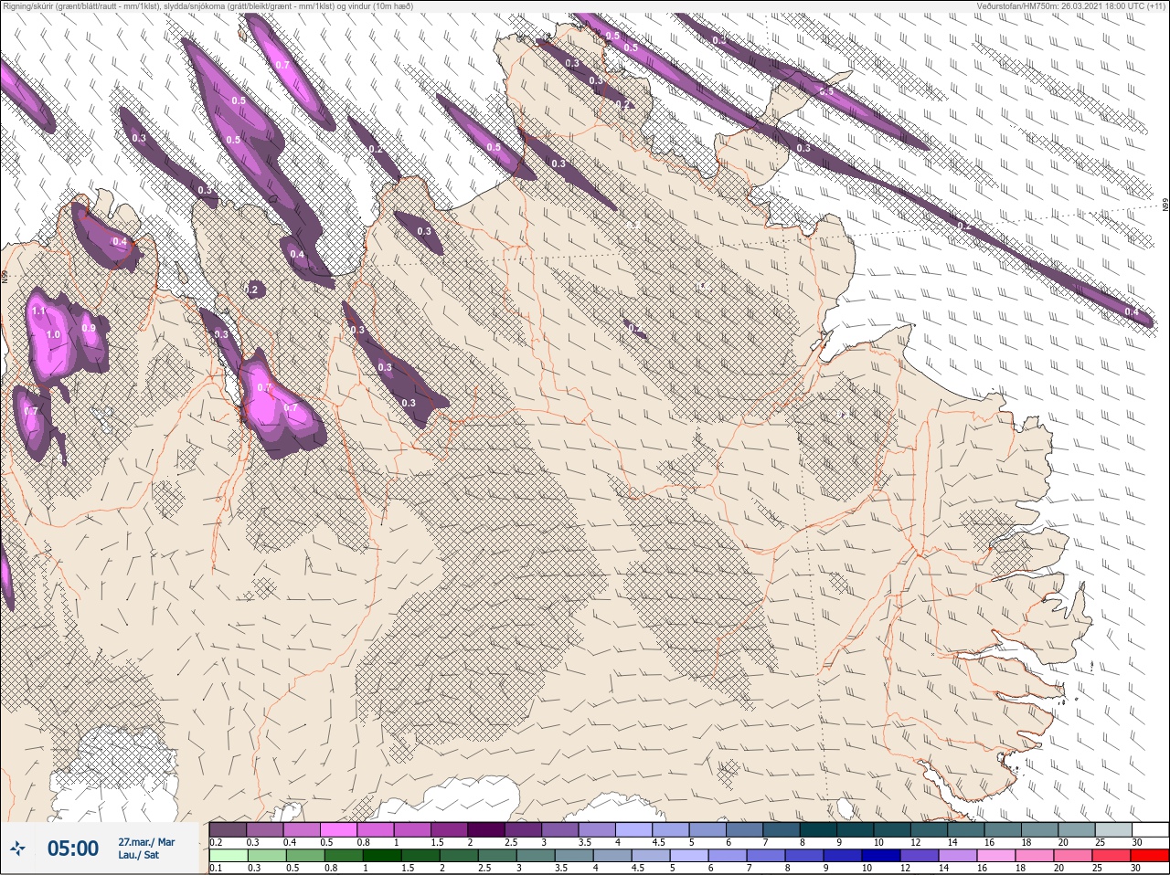This screenshot has height=875, width=1170.
Task: Click the 0.9 precipitation value on the map
Action: click(x=89, y=328)
